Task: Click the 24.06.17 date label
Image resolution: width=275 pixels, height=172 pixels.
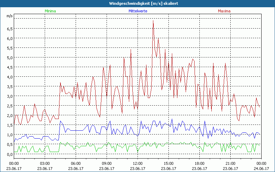Action: coord(261,169)
